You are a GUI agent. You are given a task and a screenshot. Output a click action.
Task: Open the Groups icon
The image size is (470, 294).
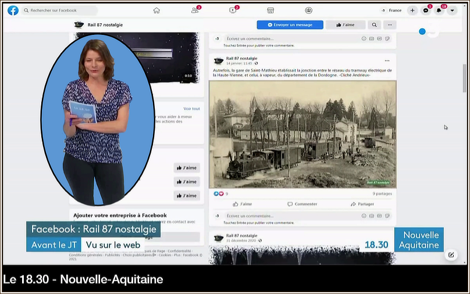[308, 10]
